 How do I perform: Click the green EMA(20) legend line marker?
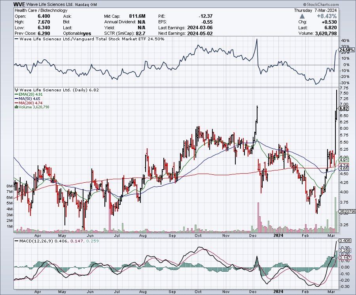(x=16, y=95)
